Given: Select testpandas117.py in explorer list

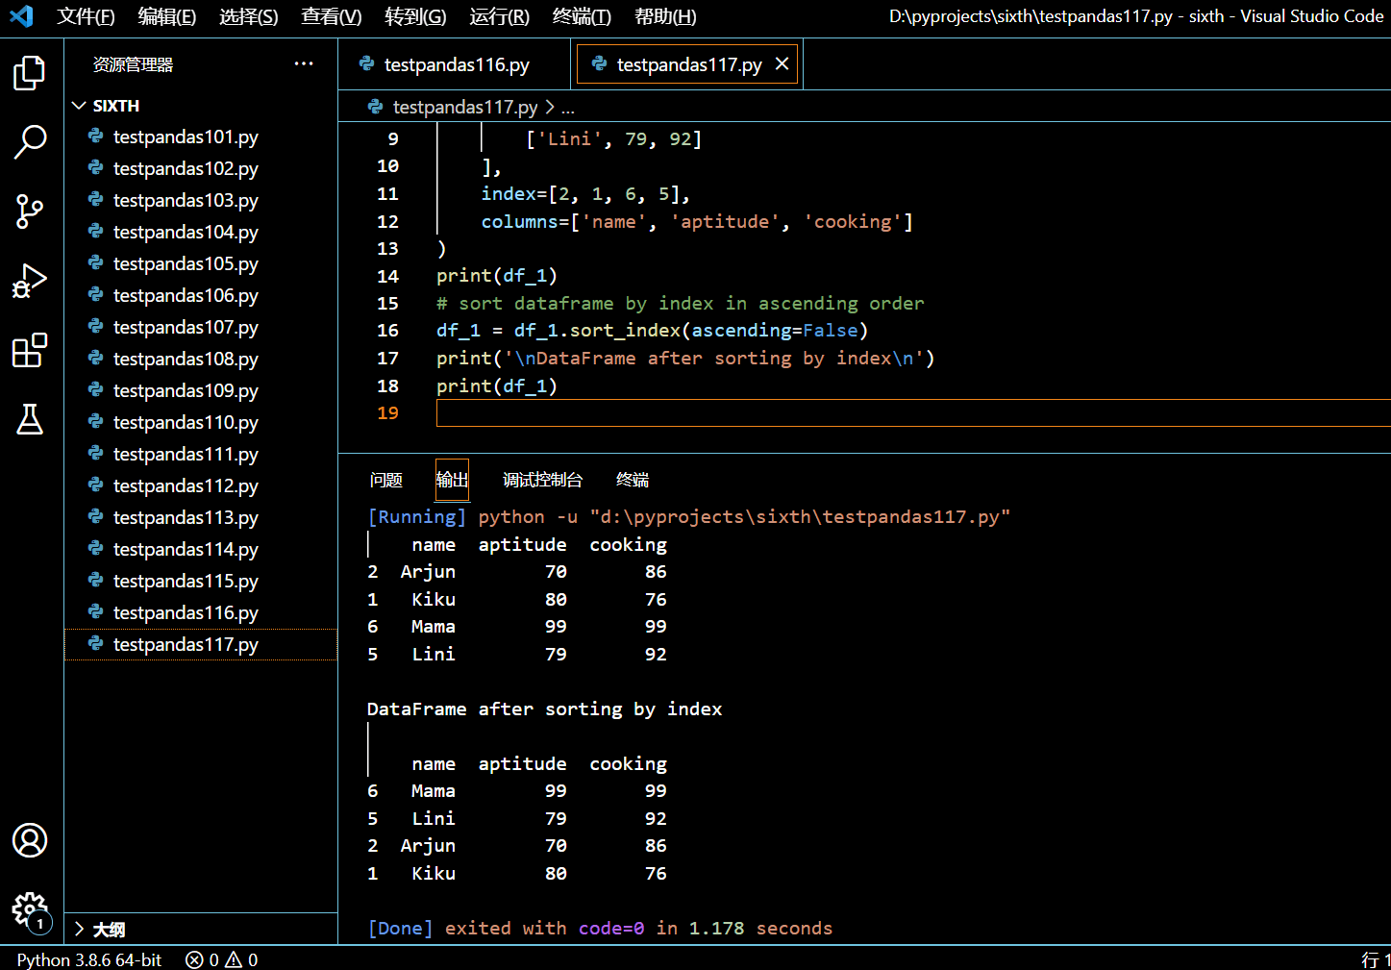Looking at the screenshot, I should click(x=201, y=644).
